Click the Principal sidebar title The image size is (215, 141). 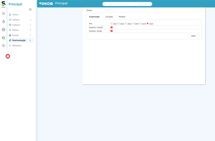15,4
